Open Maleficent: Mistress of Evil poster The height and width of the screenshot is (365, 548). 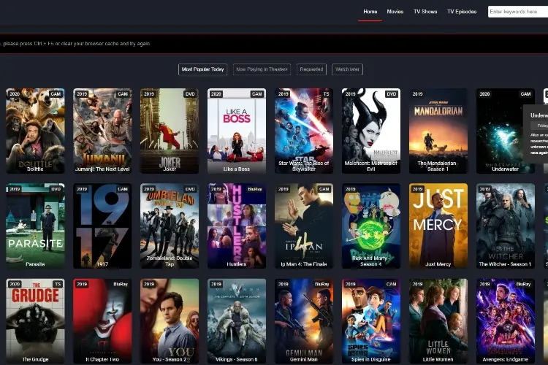(370, 131)
